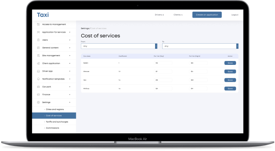Click the Taxi logo
This screenshot has height=151, width=275.
click(43, 15)
